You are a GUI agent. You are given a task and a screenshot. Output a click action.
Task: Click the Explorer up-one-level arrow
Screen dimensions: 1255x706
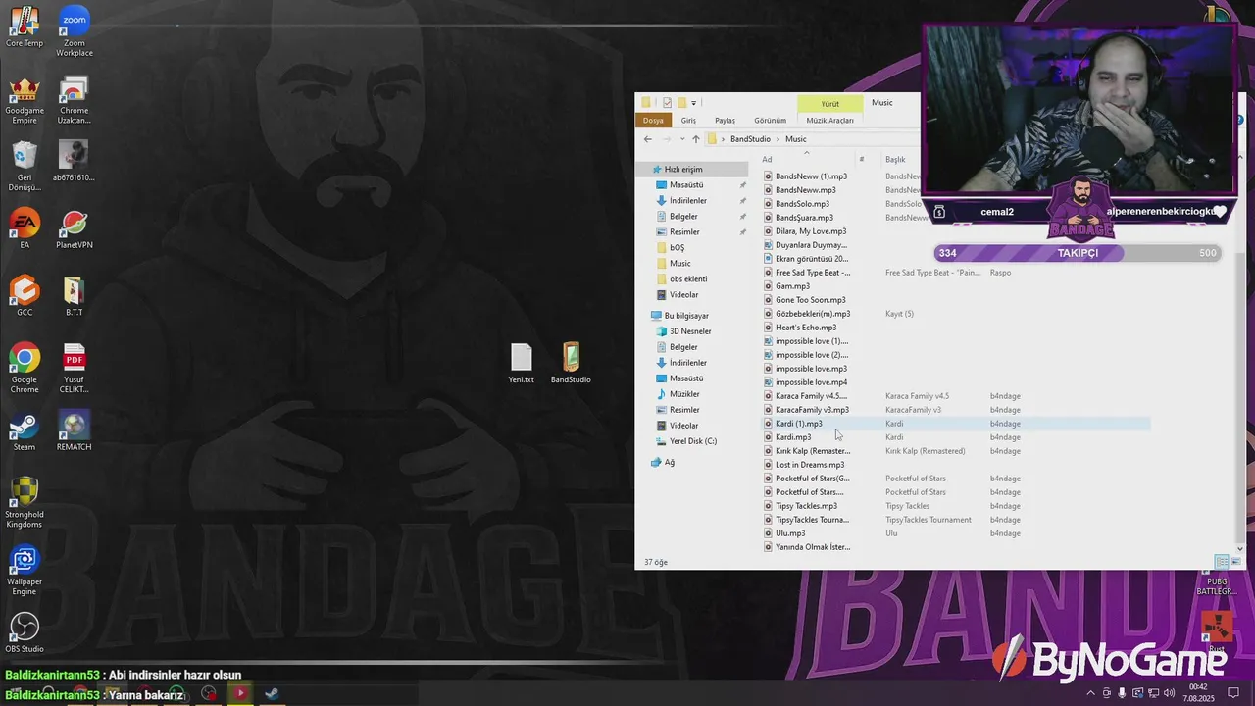click(x=696, y=139)
